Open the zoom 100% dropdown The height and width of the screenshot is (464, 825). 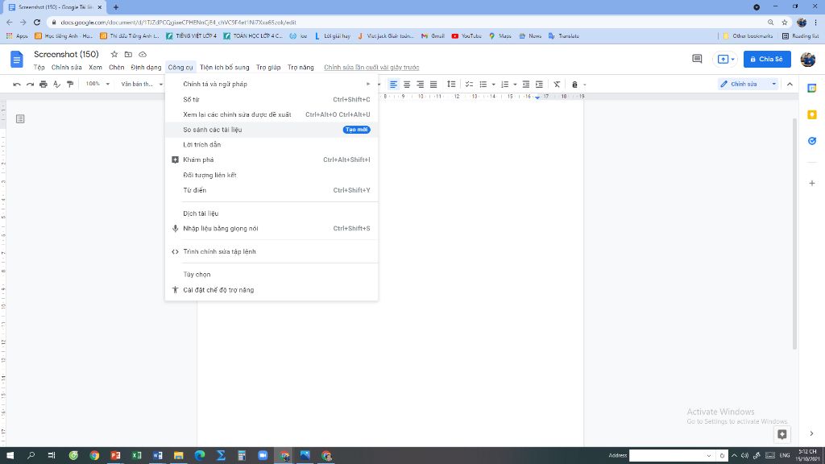97,84
